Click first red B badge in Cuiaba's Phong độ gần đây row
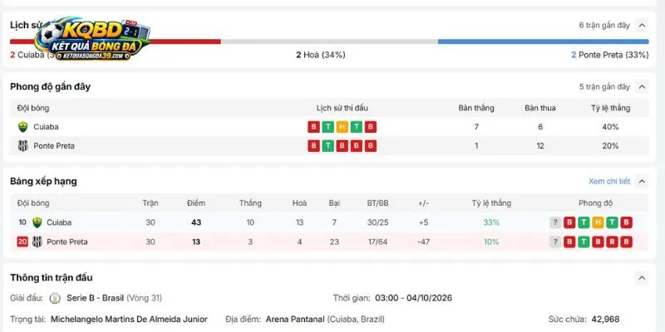The image size is (665, 332). 314,127
